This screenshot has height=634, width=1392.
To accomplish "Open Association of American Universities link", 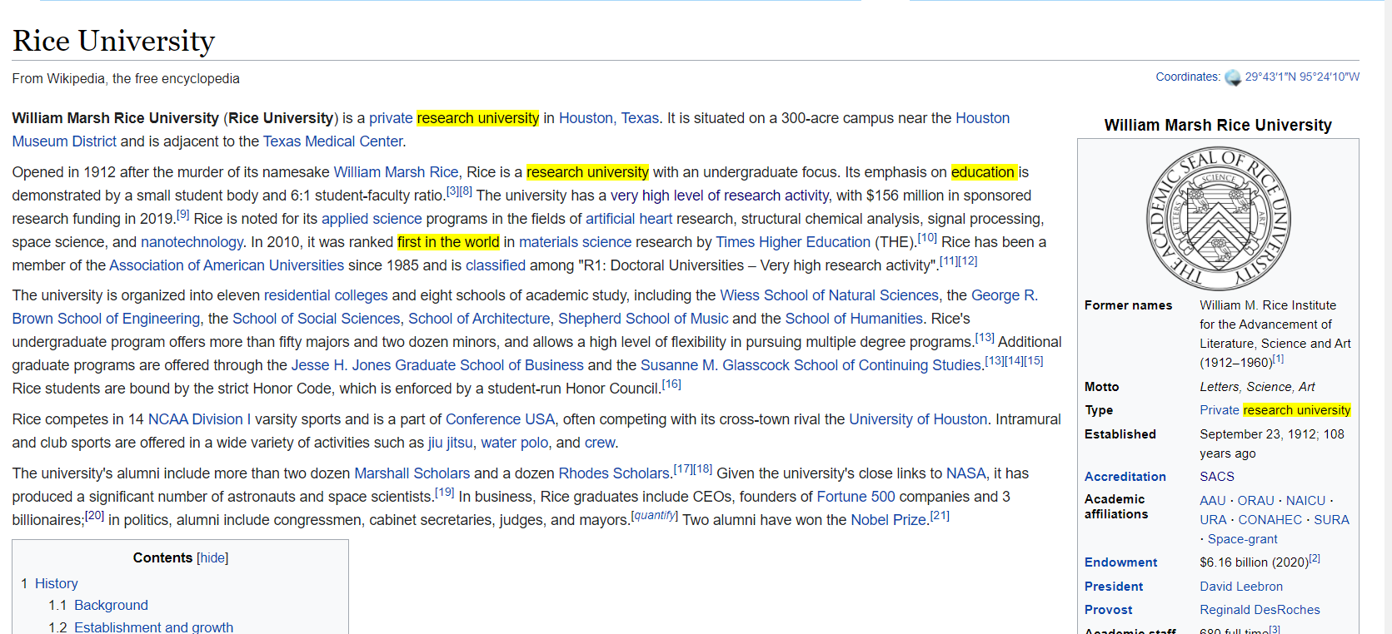I will coord(227,265).
